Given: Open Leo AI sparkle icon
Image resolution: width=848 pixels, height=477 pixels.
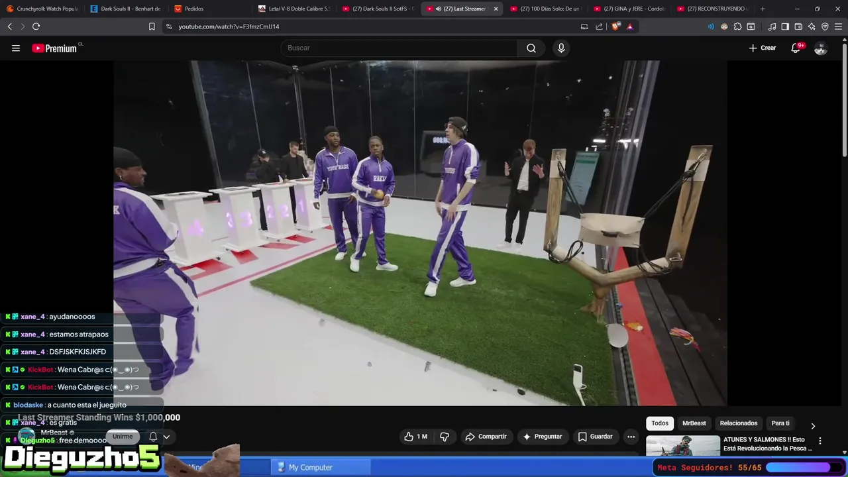Looking at the screenshot, I should [x=812, y=26].
